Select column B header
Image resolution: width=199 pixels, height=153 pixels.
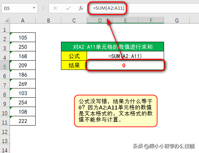49,20
